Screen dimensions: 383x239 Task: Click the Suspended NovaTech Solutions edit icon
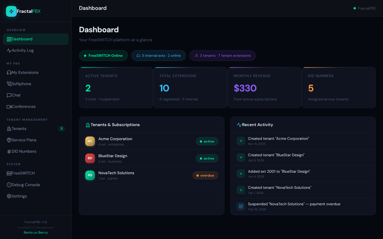coord(241,206)
